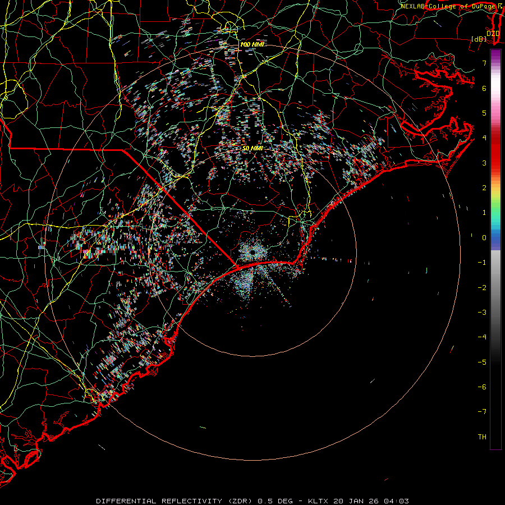Select the 1 value on the scale
The height and width of the screenshot is (505, 505).
484,213
